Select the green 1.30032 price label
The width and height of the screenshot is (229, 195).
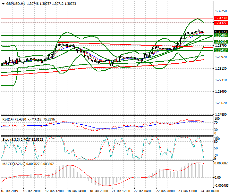click(221, 42)
